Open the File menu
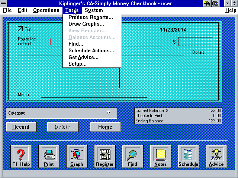Screen dimensions: 238x178 point(7,10)
